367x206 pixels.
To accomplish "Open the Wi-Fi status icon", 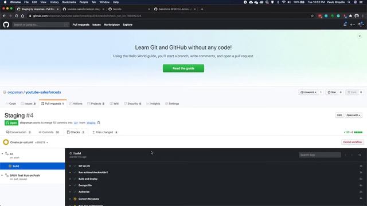I will (283, 2).
